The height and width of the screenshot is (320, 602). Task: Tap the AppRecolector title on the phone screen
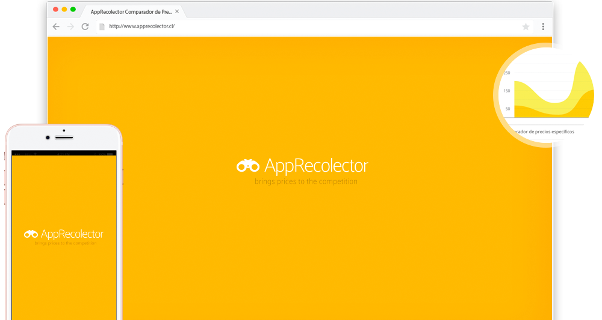72,234
